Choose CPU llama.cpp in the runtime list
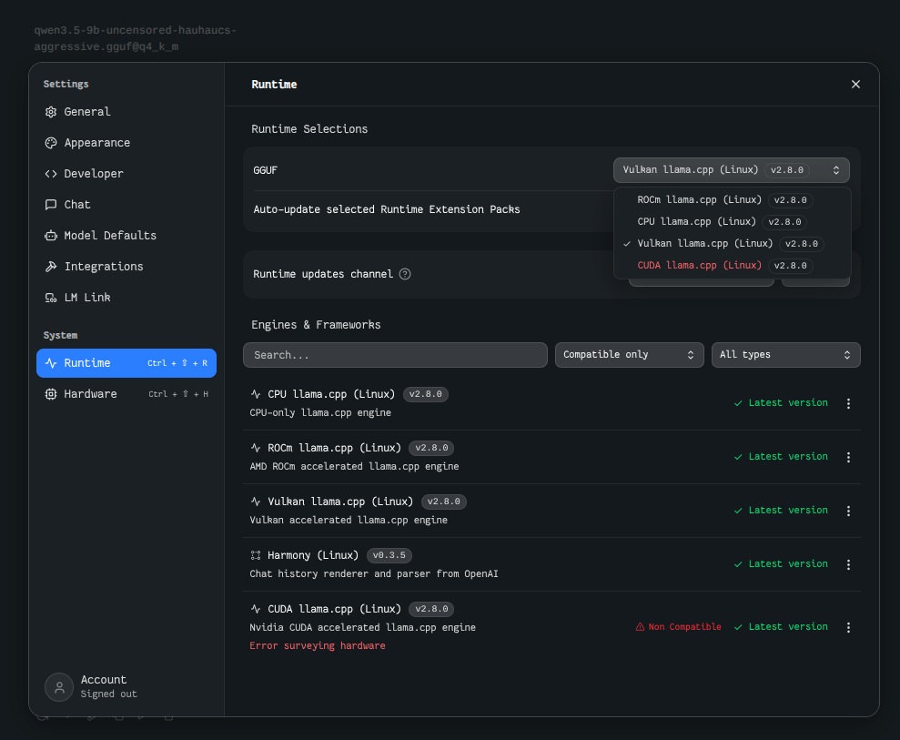The height and width of the screenshot is (740, 900). (x=696, y=221)
